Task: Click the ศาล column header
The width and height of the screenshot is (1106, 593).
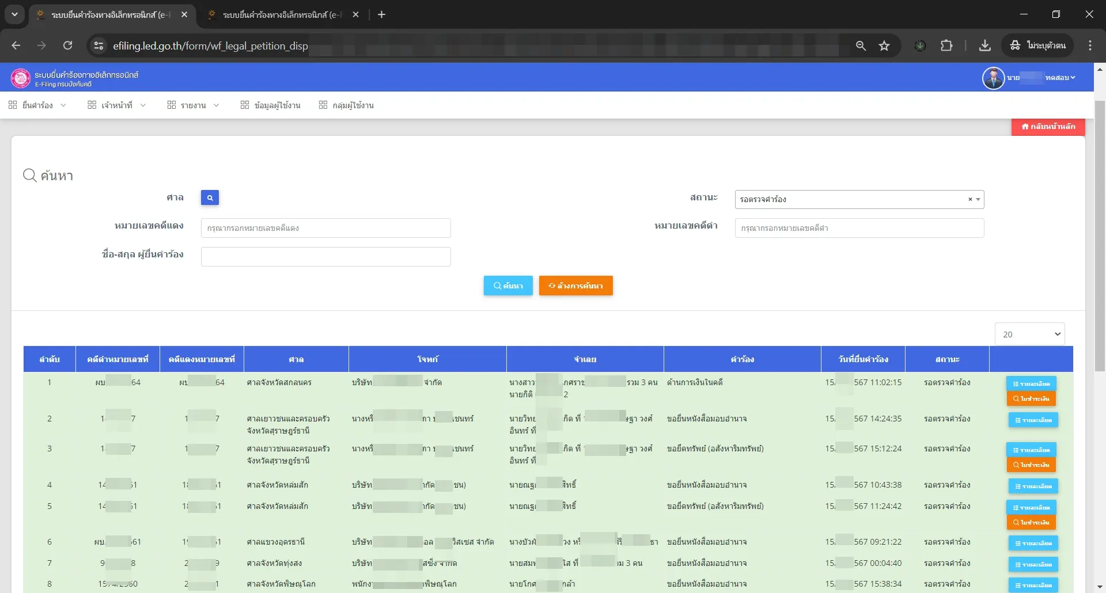Action: (297, 359)
